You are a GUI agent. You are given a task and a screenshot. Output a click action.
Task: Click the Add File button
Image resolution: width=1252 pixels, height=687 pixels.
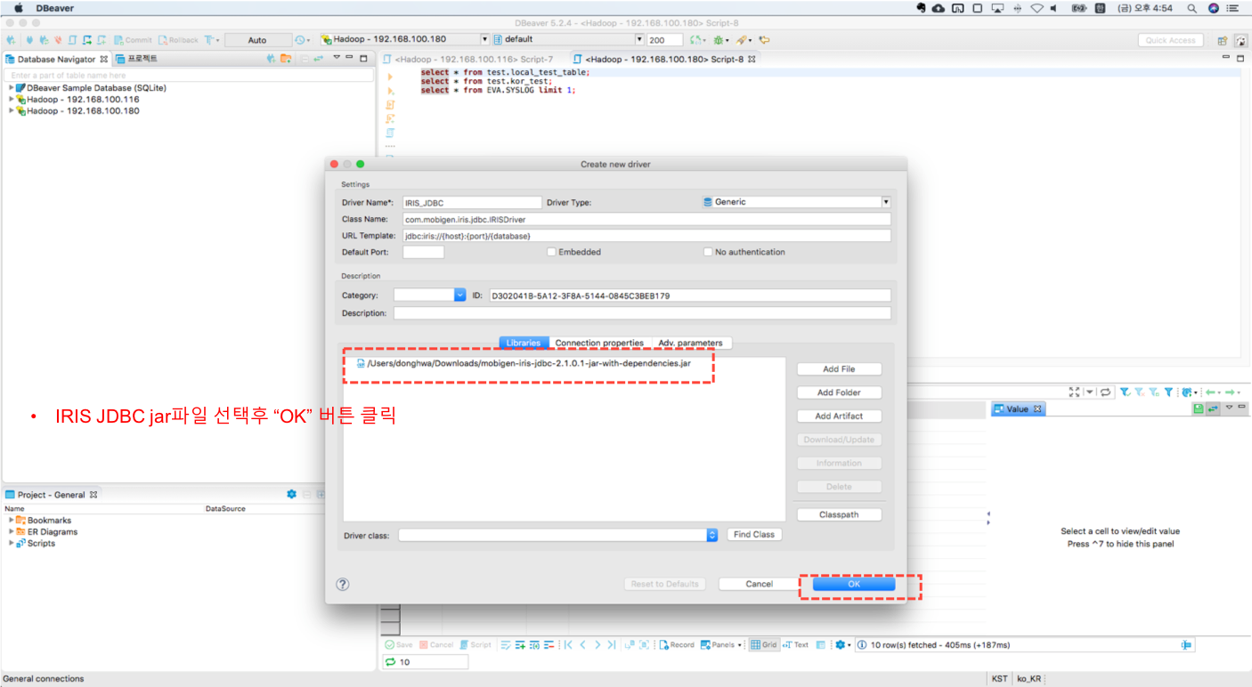tap(839, 368)
